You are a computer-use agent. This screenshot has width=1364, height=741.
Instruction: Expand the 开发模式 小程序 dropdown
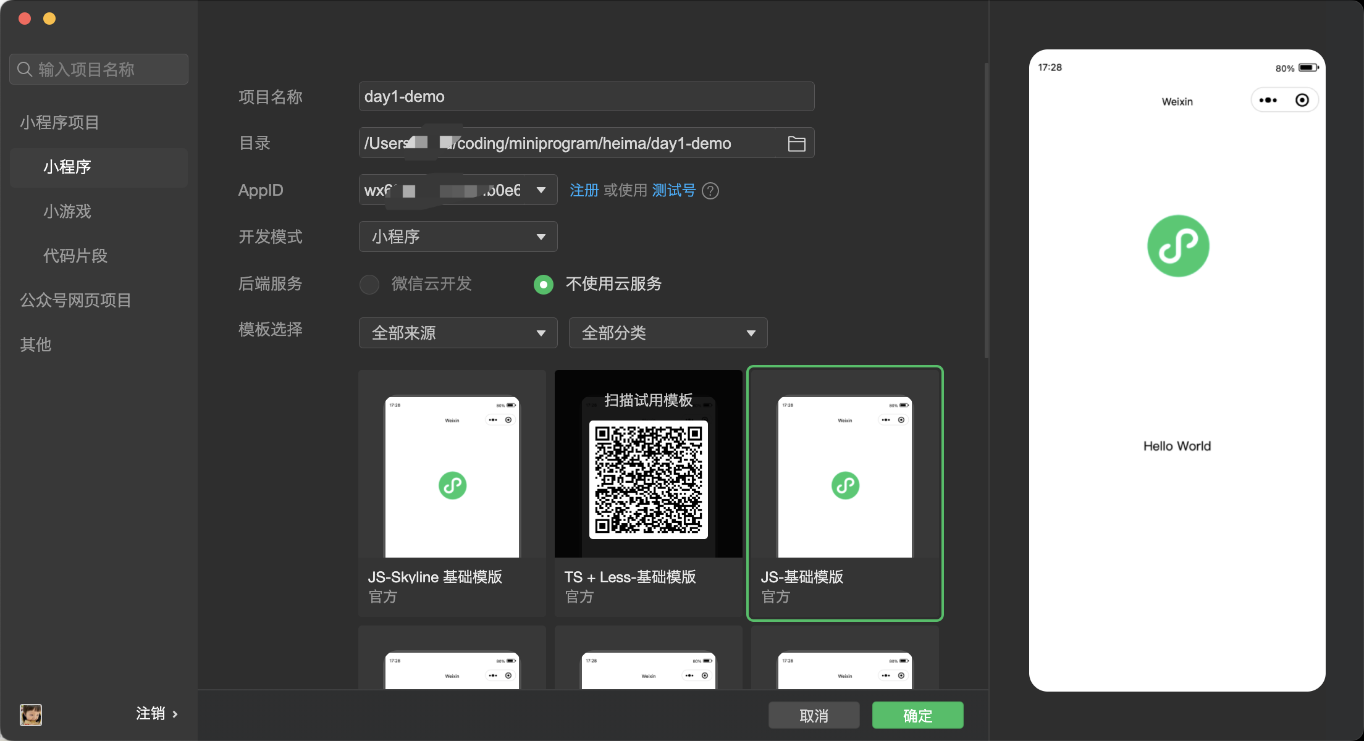coord(458,237)
